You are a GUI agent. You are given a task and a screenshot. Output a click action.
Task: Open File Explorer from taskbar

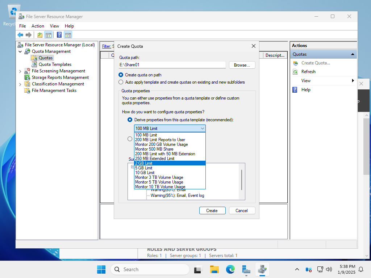[x=214, y=269]
